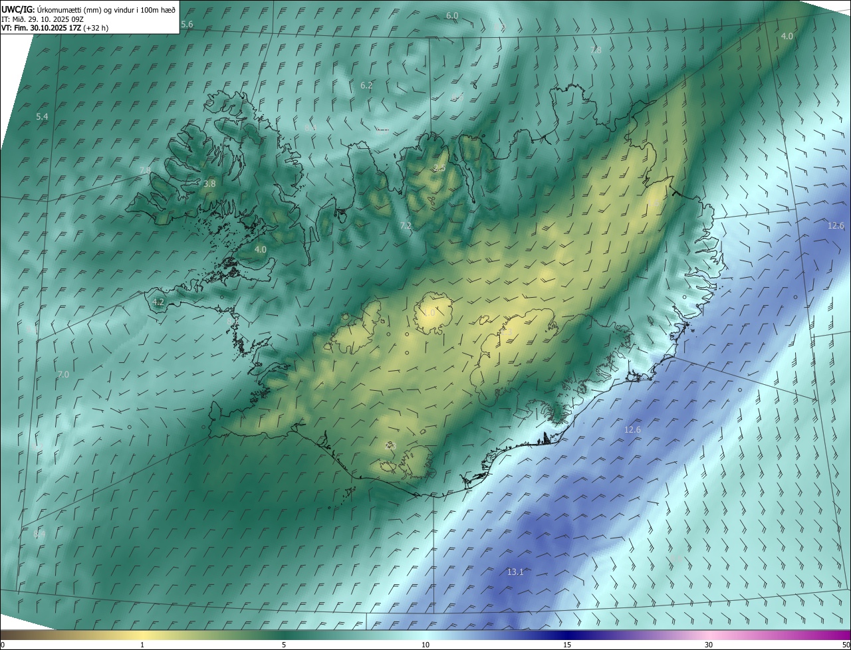Click the 6.2 value north of Iceland
The image size is (851, 650).
366,86
